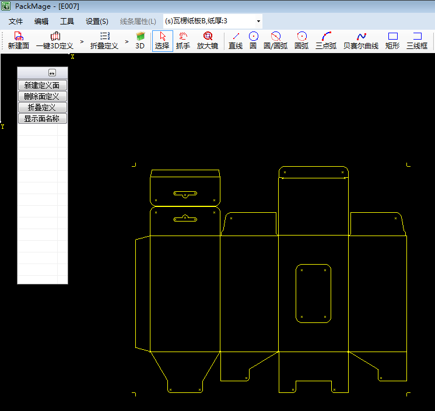
Task: Toggle the panel width arrow icon
Action: click(52, 73)
